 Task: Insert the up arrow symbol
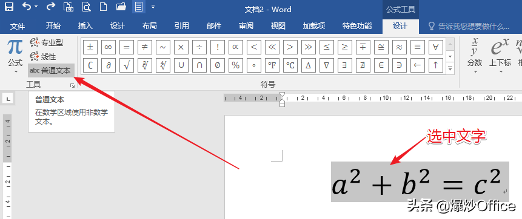pos(436,65)
